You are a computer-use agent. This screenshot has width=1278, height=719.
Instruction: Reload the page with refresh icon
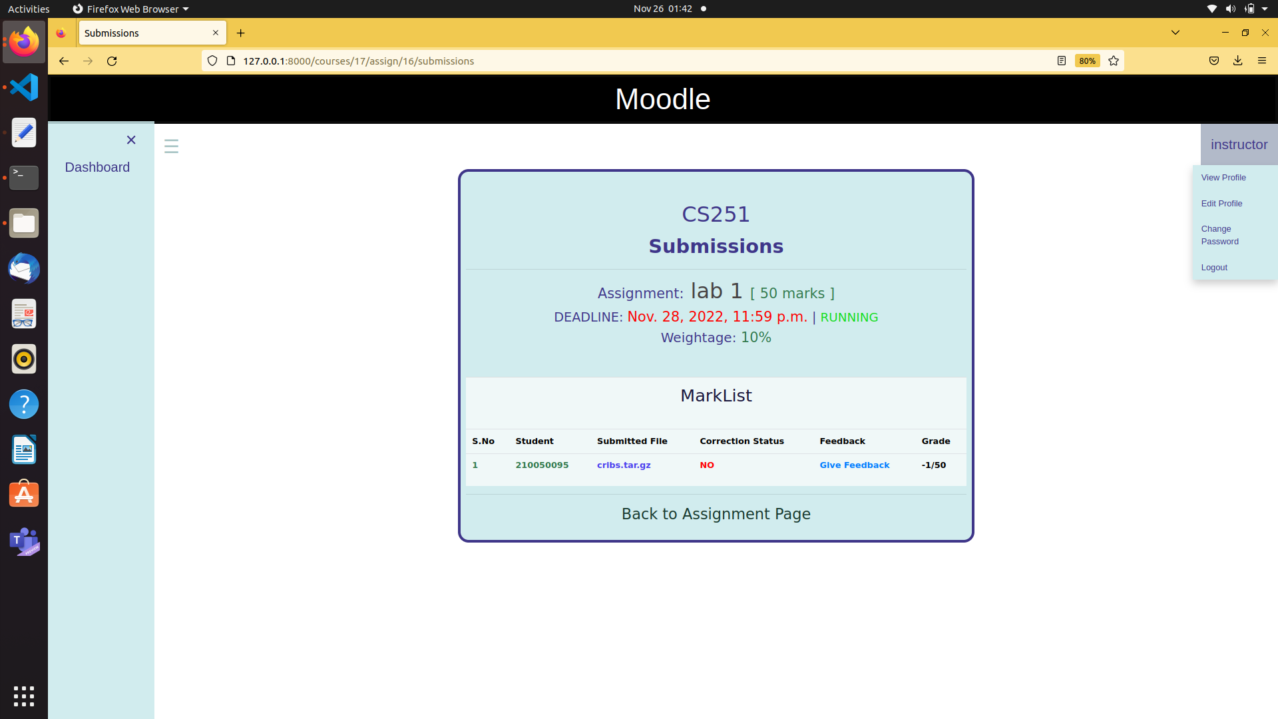(112, 61)
